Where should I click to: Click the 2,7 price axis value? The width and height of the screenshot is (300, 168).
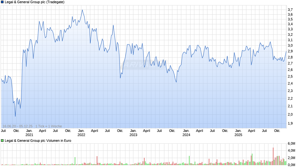[290, 64]
